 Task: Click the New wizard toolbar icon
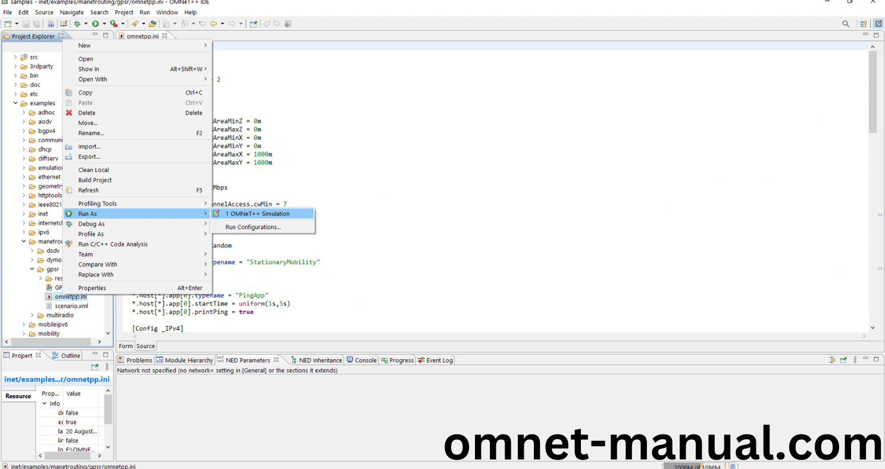pos(8,24)
